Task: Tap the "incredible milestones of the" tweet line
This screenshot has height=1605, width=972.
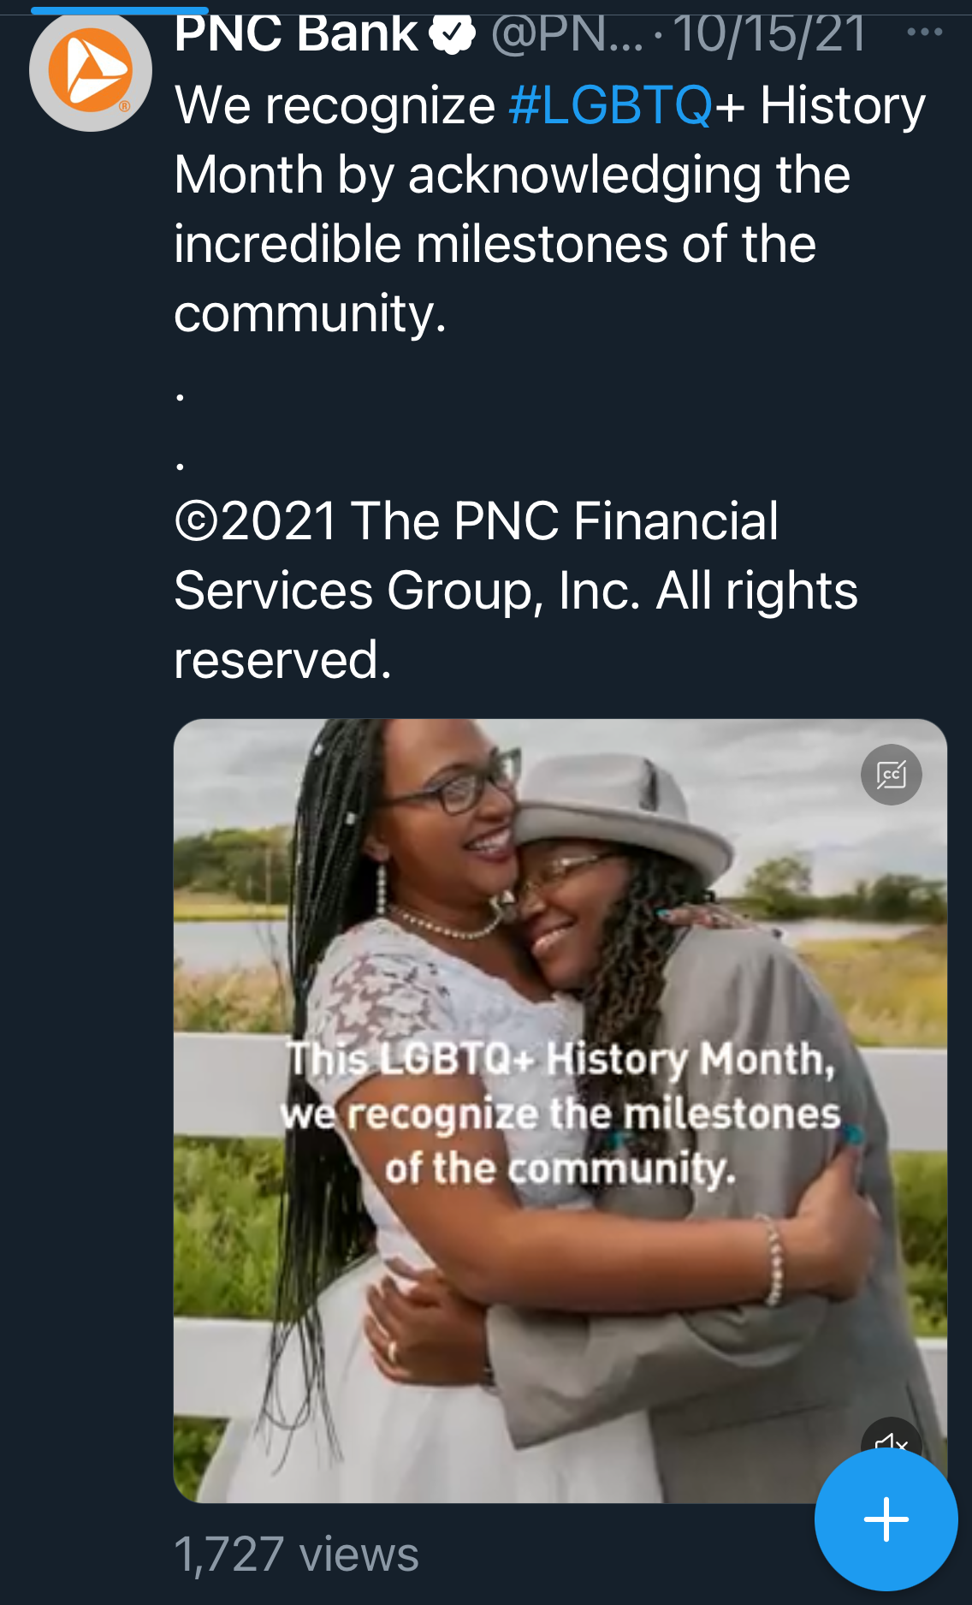Action: [x=495, y=244]
